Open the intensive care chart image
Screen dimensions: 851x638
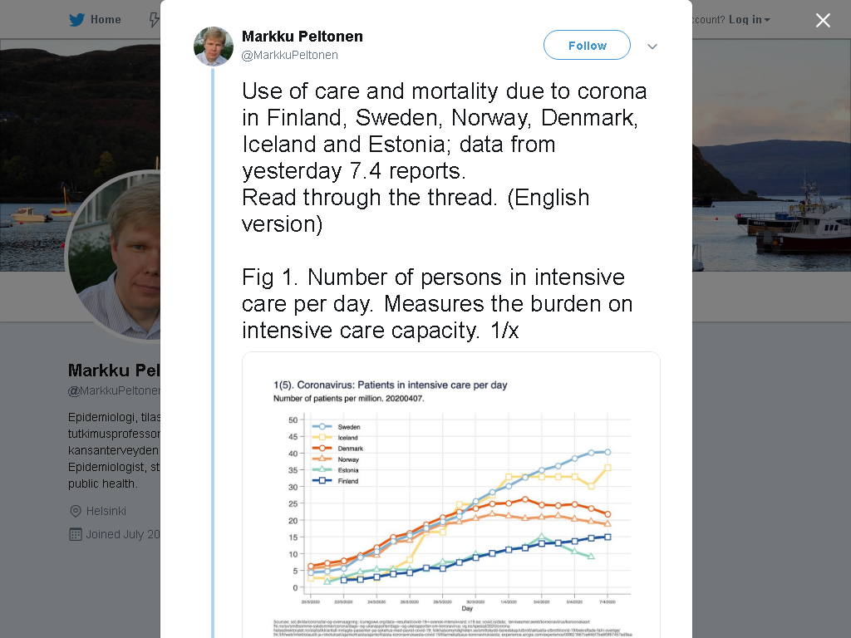(451, 495)
